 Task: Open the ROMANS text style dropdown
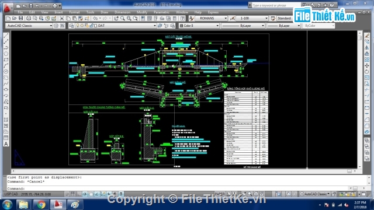(212, 18)
